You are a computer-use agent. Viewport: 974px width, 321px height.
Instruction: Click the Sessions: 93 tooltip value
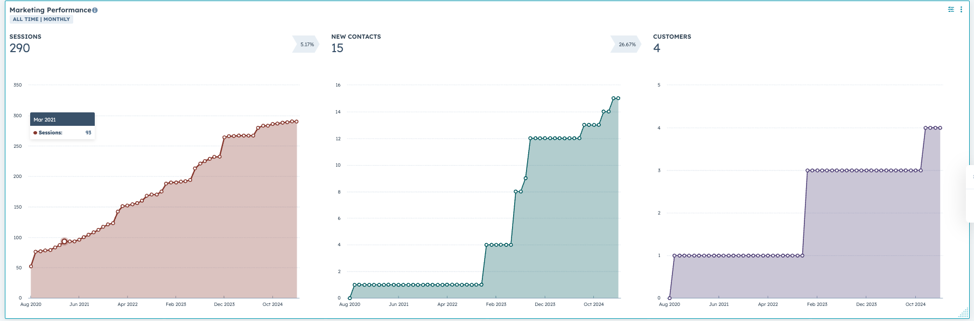[x=88, y=132]
